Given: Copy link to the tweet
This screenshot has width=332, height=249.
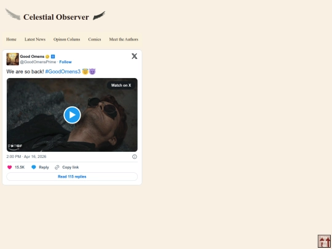Looking at the screenshot, I should tap(71, 167).
